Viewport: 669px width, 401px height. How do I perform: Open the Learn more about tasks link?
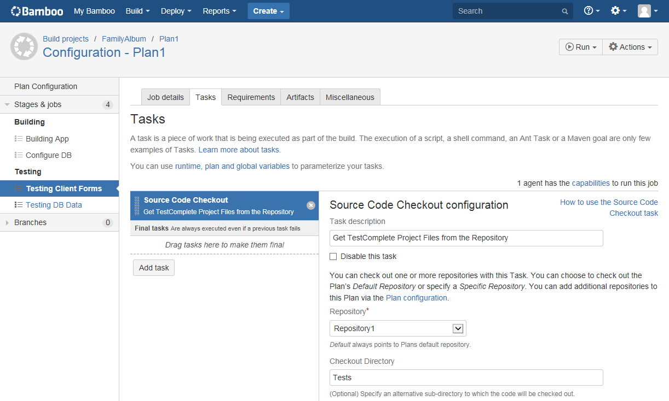click(239, 149)
